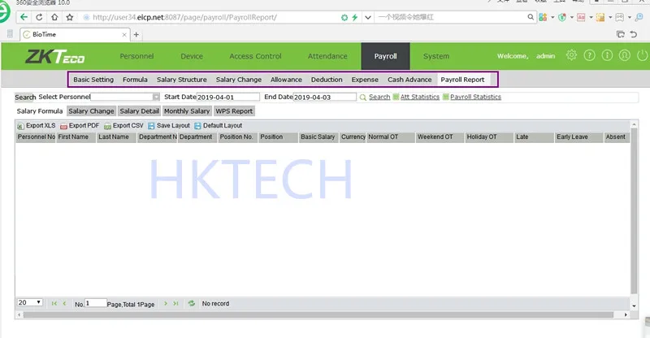Switch to Salary Detail report tab
The image size is (650, 338).
(139, 111)
